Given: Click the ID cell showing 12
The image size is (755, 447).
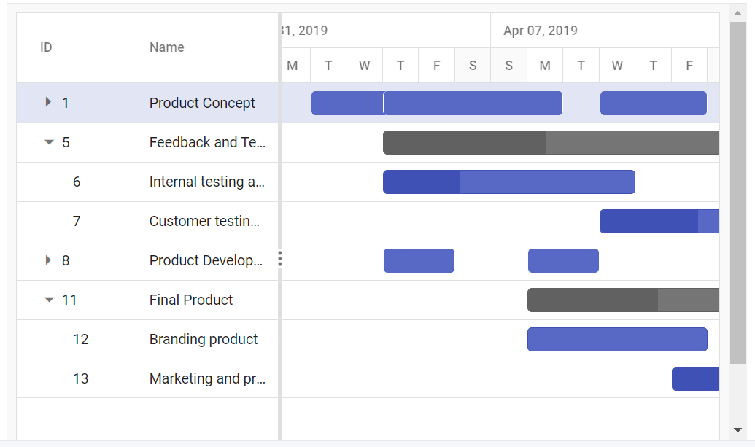Looking at the screenshot, I should click(x=80, y=339).
